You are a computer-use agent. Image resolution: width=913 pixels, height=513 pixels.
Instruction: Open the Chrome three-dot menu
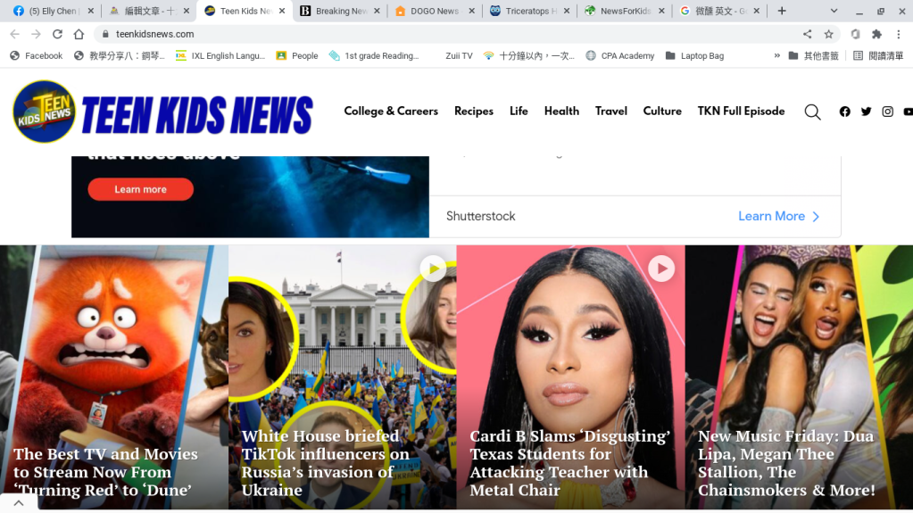899,34
